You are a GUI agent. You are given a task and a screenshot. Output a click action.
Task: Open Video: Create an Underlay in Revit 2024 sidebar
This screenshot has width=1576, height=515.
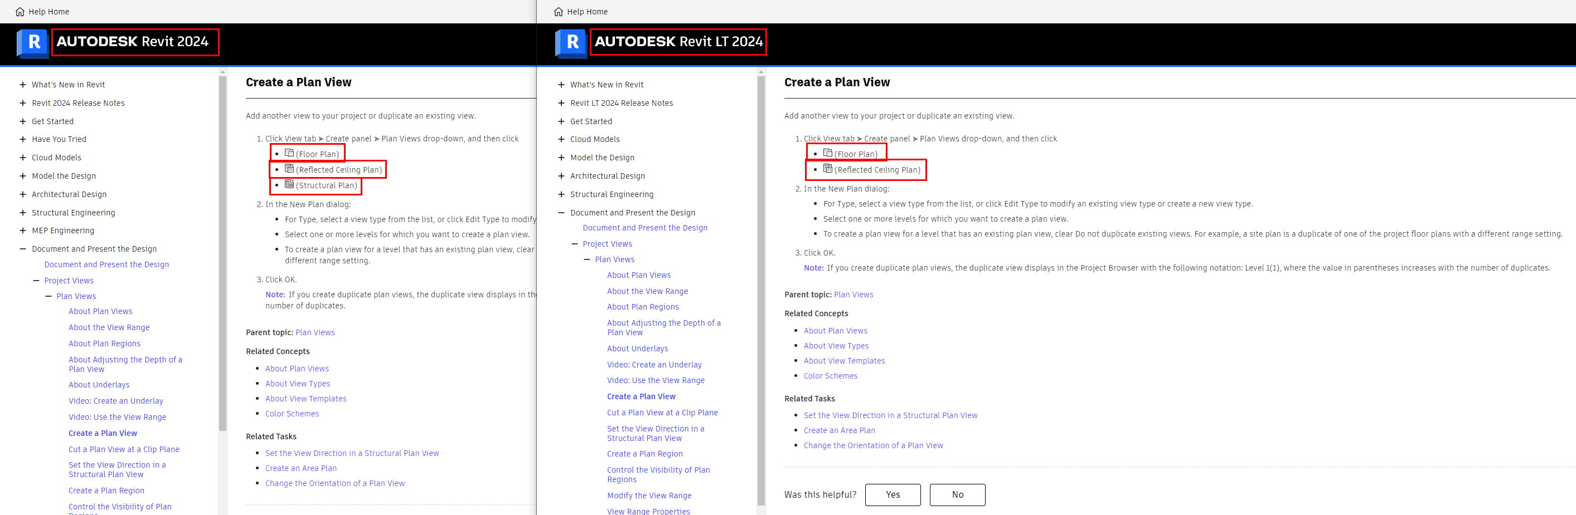[x=115, y=401]
